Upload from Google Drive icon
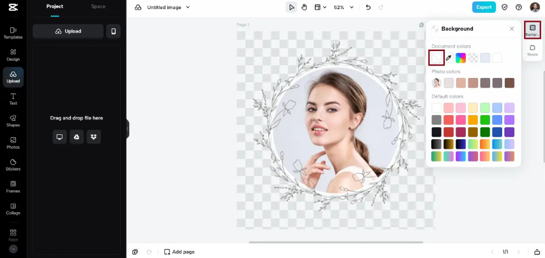The image size is (545, 258). 77,137
